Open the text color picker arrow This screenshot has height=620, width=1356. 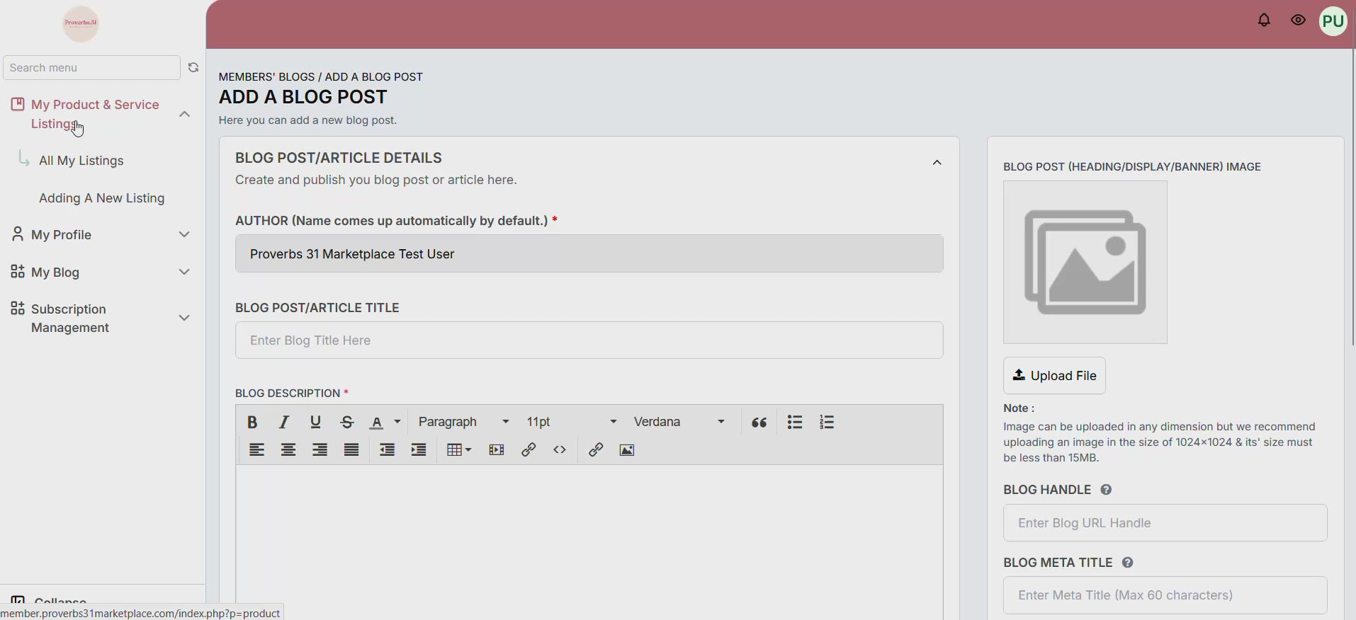(397, 423)
